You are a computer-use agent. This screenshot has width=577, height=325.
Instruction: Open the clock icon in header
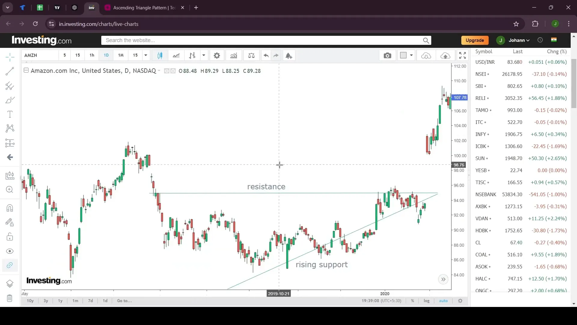(540, 40)
